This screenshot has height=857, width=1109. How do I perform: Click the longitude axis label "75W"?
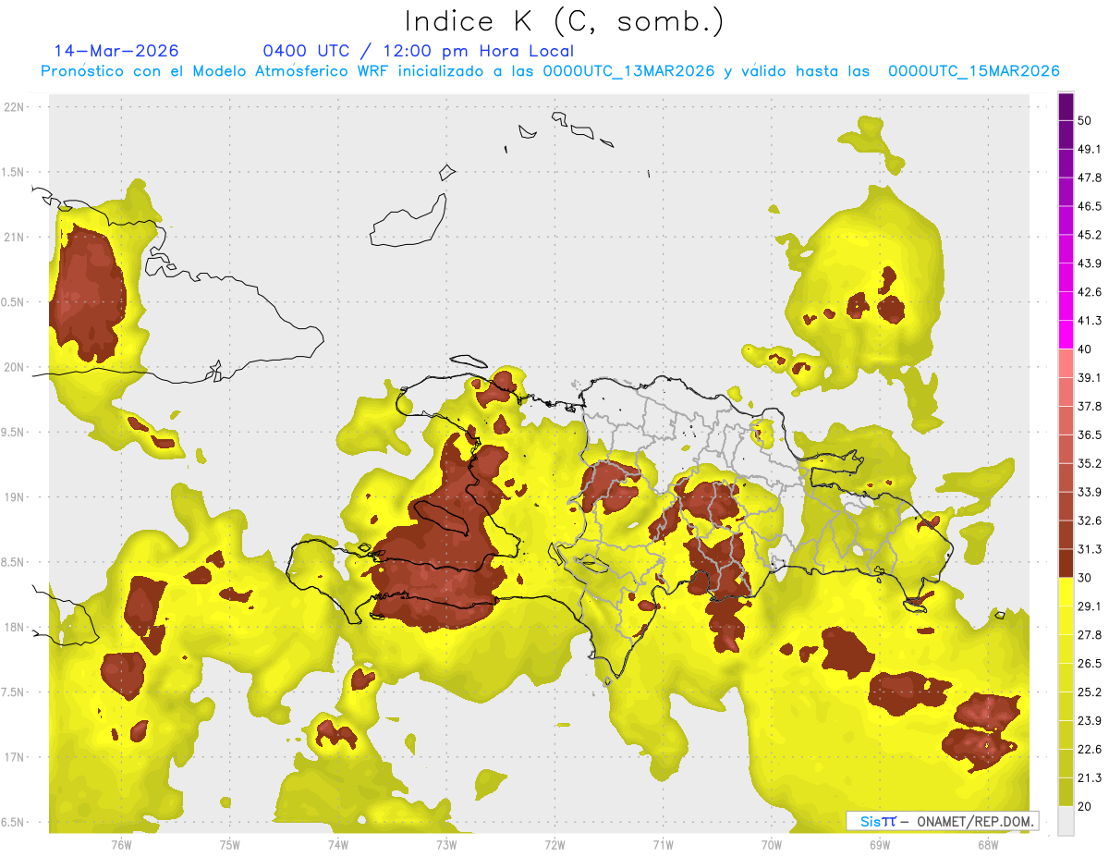229,844
